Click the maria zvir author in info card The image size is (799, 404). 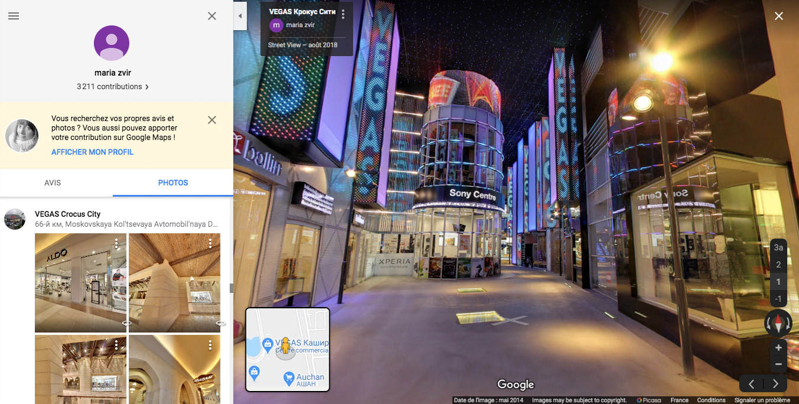292,25
